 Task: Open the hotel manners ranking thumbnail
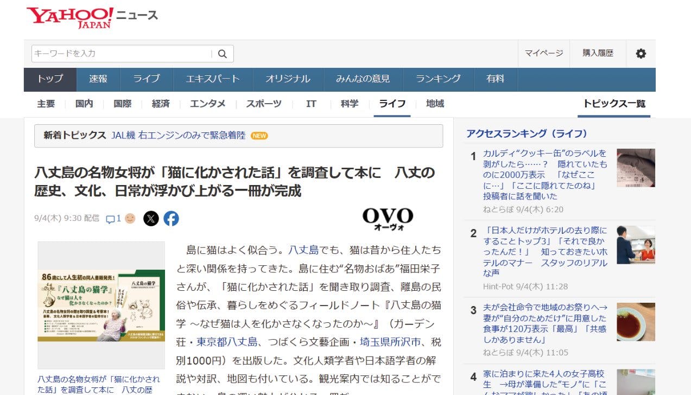pyautogui.click(x=636, y=245)
